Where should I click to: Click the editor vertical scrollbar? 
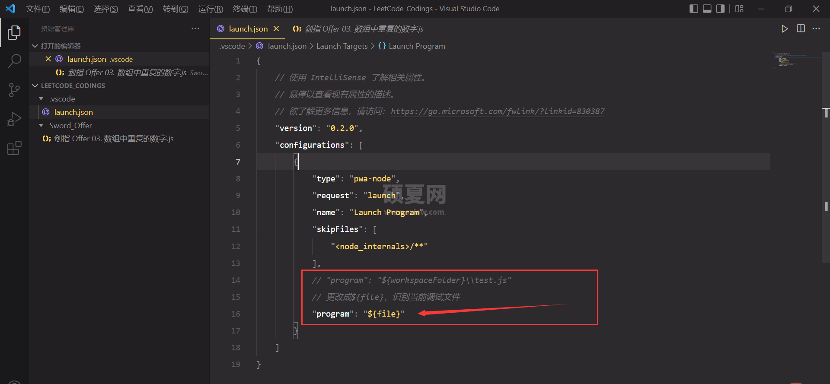point(826,158)
